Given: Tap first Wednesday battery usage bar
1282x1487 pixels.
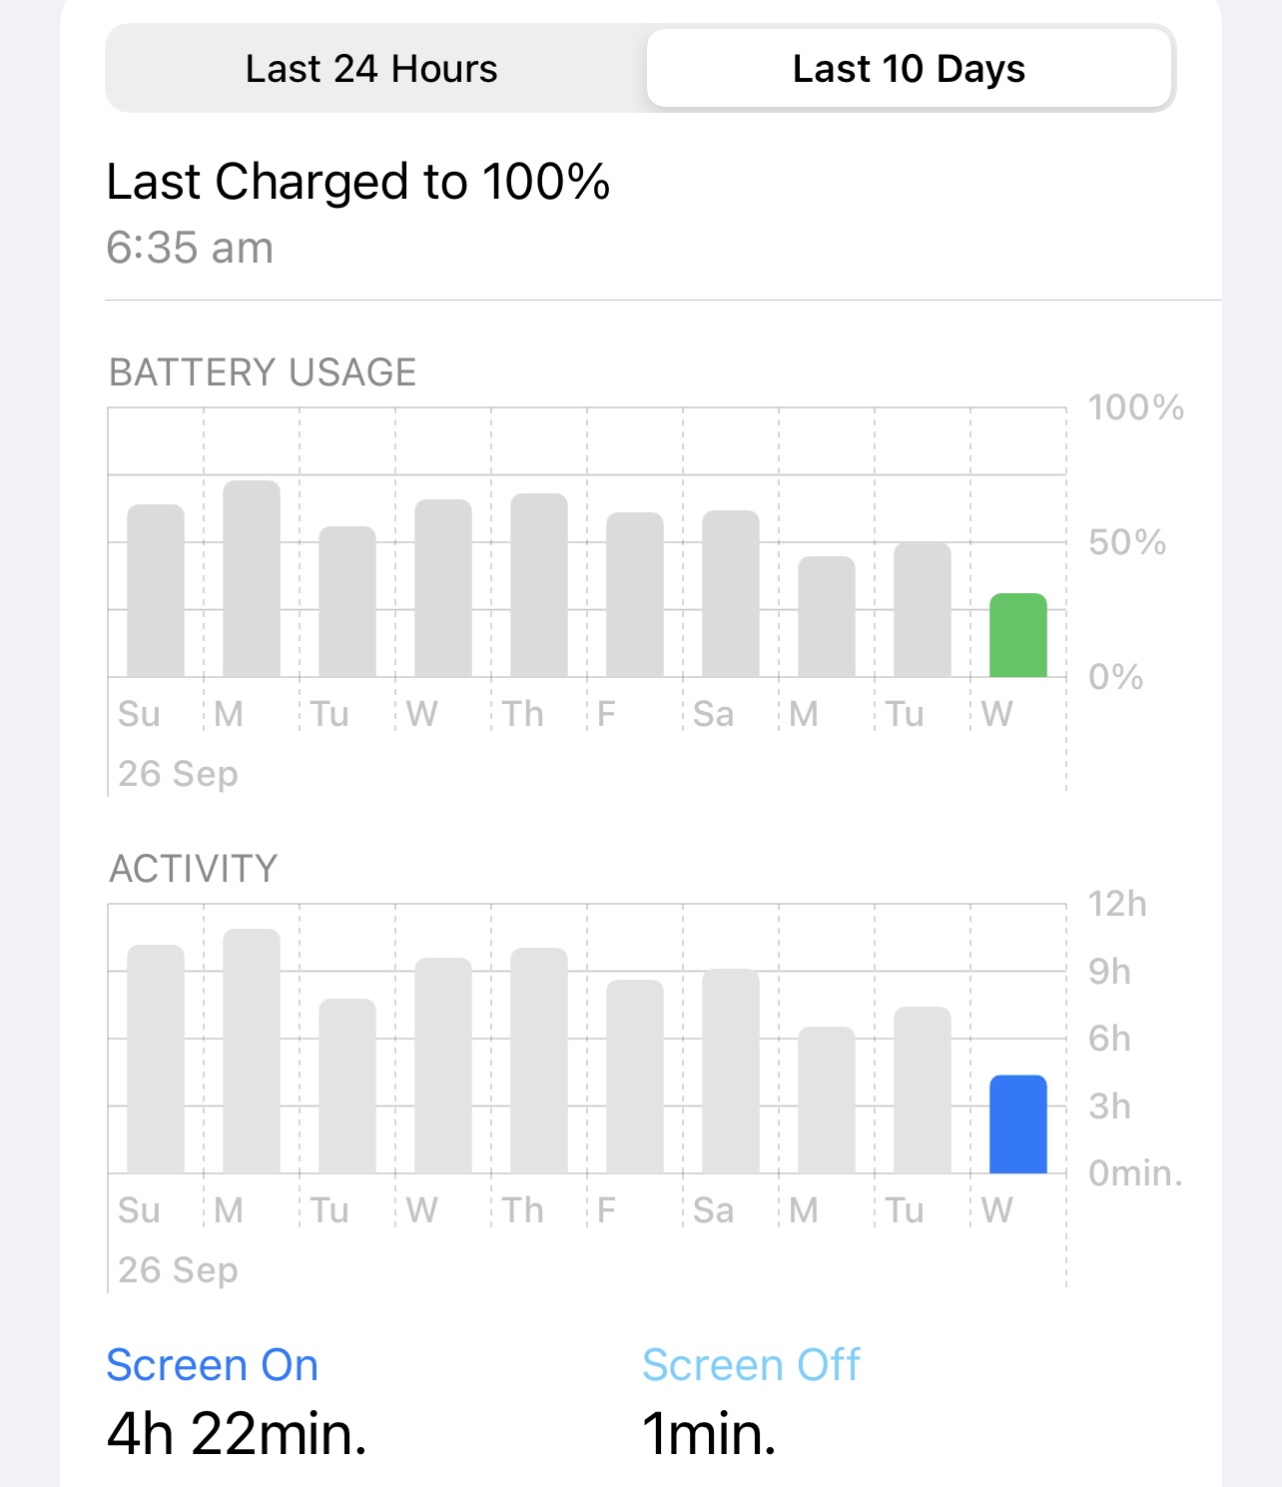Looking at the screenshot, I should click(443, 588).
